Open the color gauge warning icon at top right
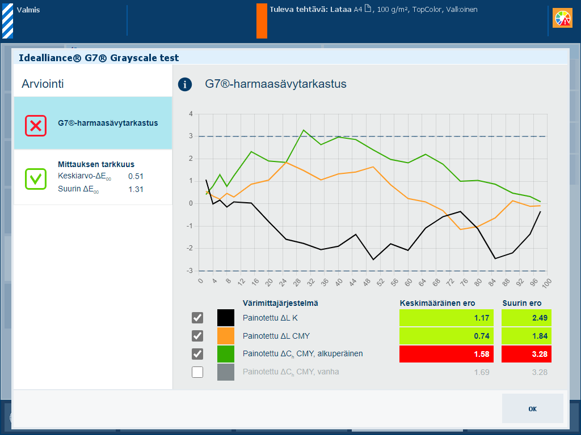The height and width of the screenshot is (435, 581). point(562,18)
